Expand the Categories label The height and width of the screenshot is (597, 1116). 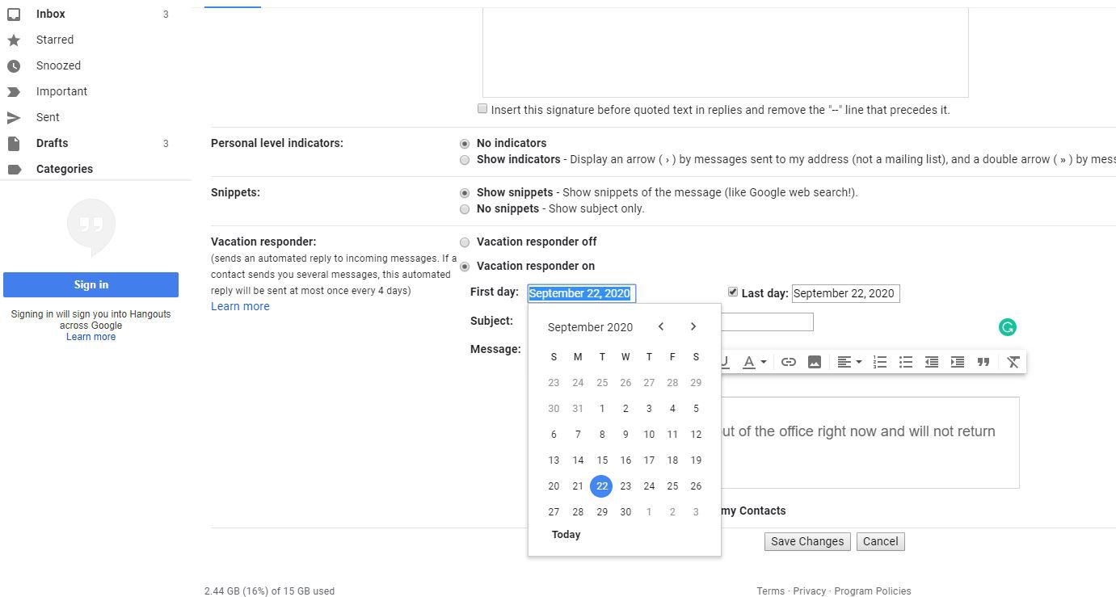point(65,169)
